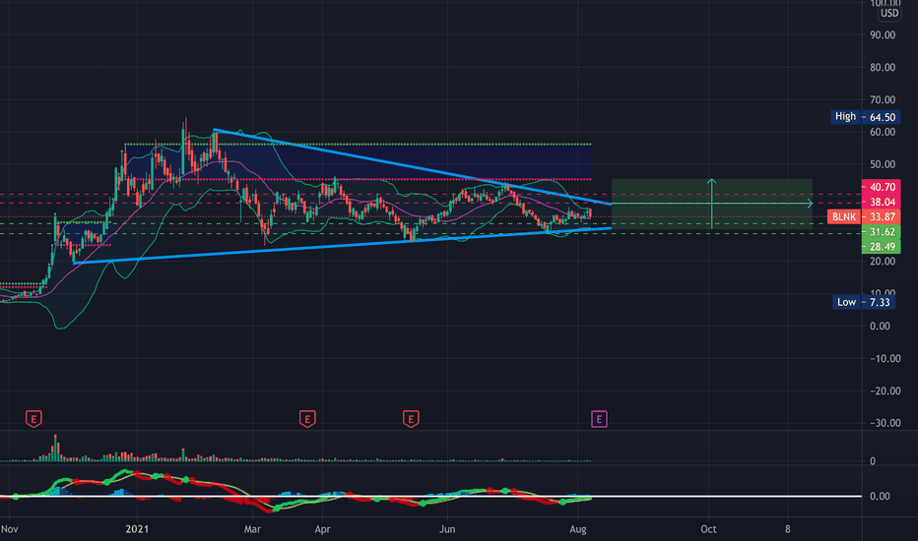This screenshot has width=918, height=541.
Task: Click the 80.00 price axis label
Action: point(883,67)
